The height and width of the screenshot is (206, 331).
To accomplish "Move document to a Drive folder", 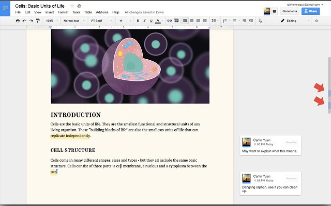I will point(79,6).
